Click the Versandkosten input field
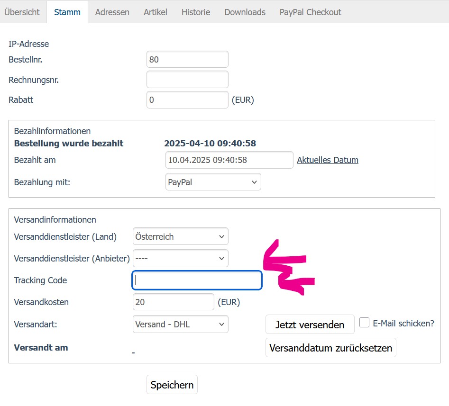The width and height of the screenshot is (449, 406). pyautogui.click(x=174, y=302)
